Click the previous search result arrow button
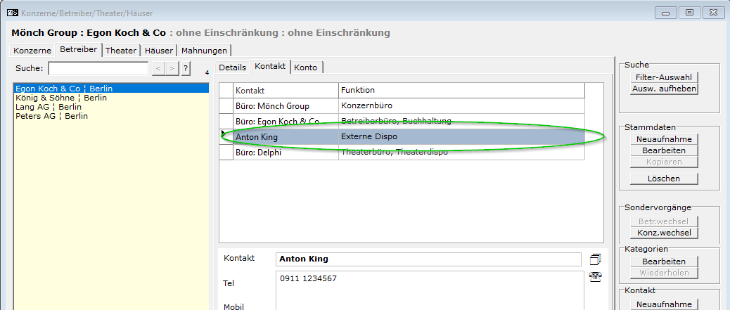This screenshot has height=310, width=730. 158,68
